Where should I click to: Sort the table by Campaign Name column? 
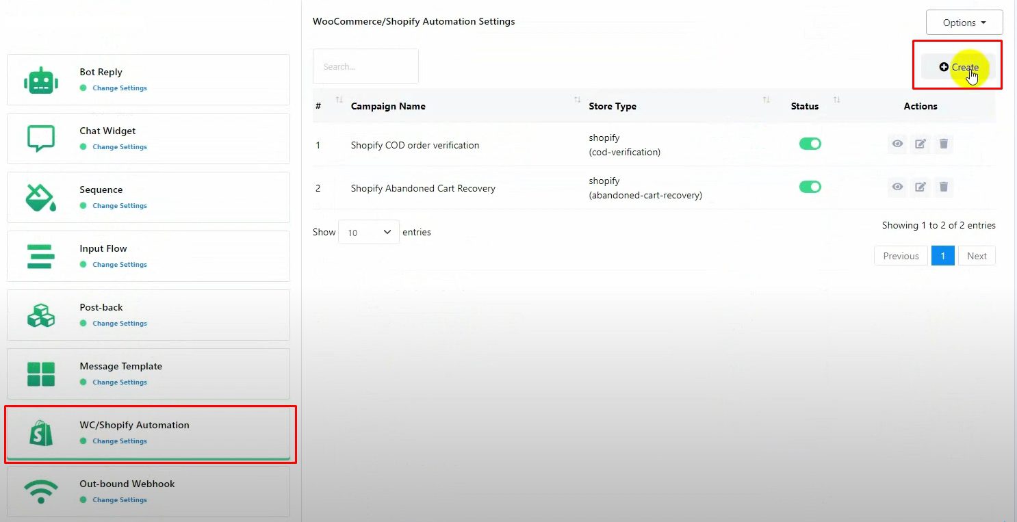pos(388,106)
